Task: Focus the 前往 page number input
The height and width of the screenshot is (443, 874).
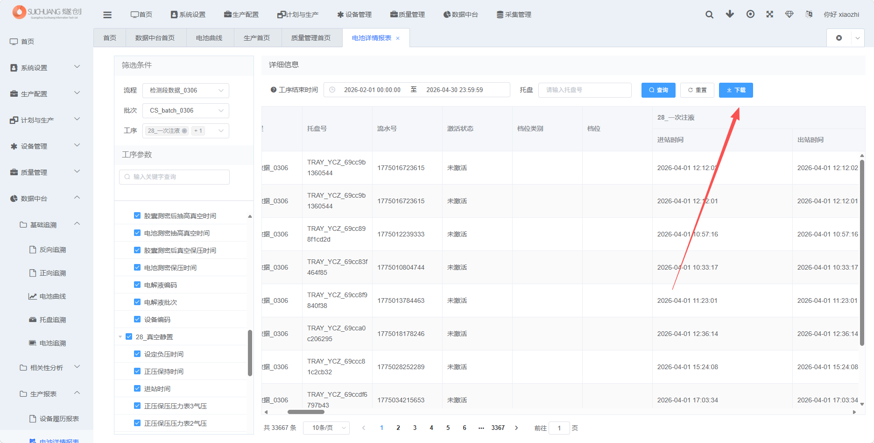Action: point(559,428)
